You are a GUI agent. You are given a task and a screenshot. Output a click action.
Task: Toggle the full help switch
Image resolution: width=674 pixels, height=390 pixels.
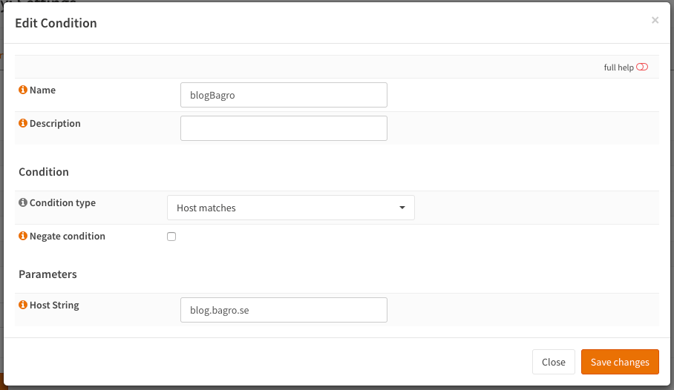tap(642, 67)
